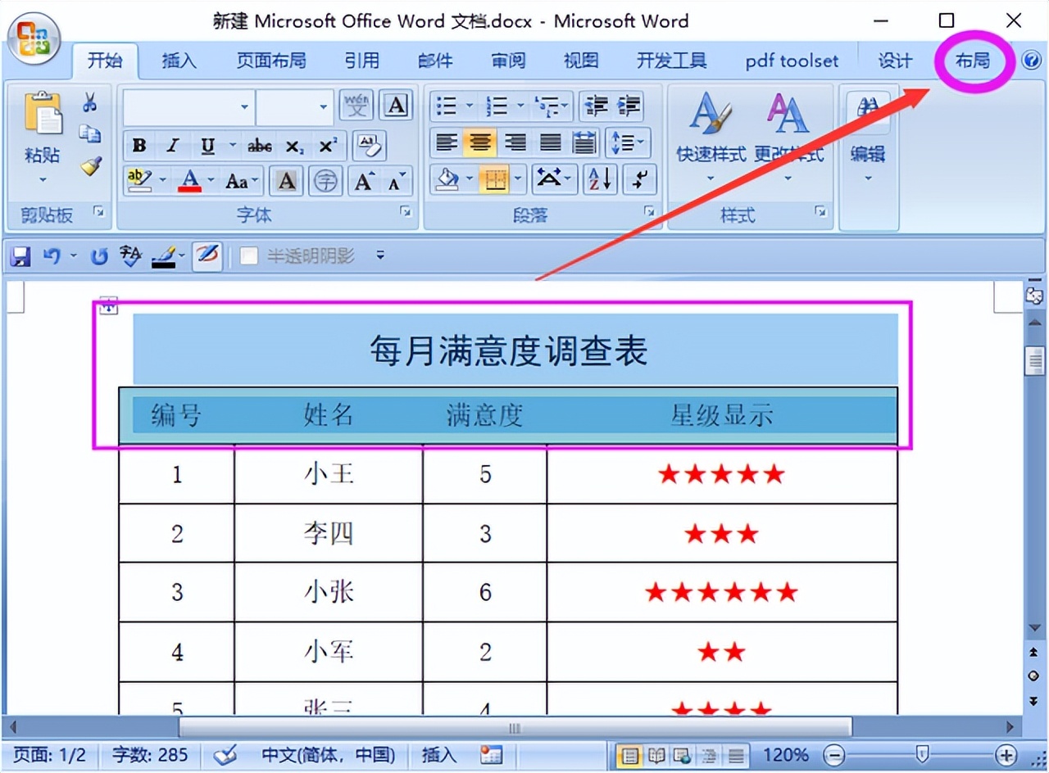Click the Paste clipboard icon
This screenshot has width=1049, height=773.
pos(43,112)
